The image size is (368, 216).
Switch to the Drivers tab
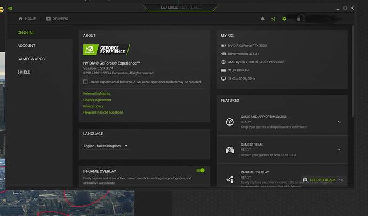[57, 19]
